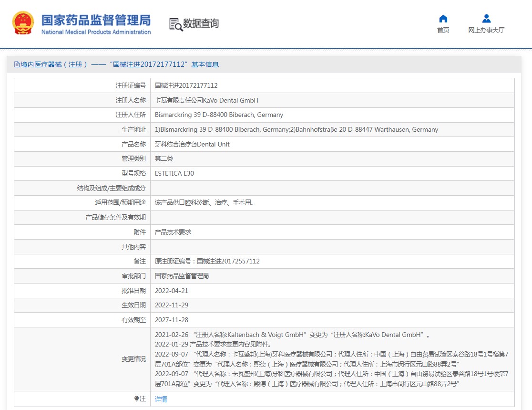Click the 数据查询 heading text
532x410 pixels.
(x=201, y=23)
